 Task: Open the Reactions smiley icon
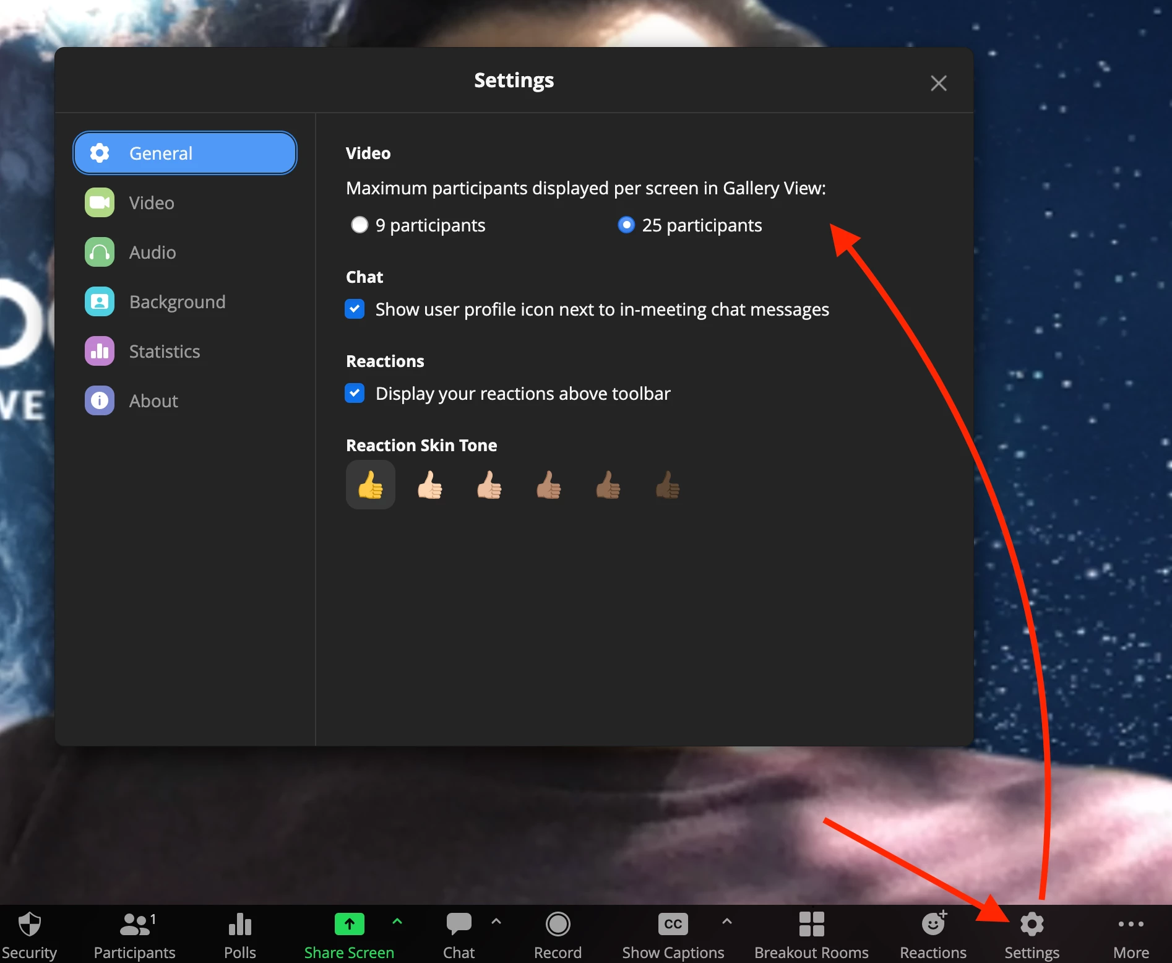[934, 923]
